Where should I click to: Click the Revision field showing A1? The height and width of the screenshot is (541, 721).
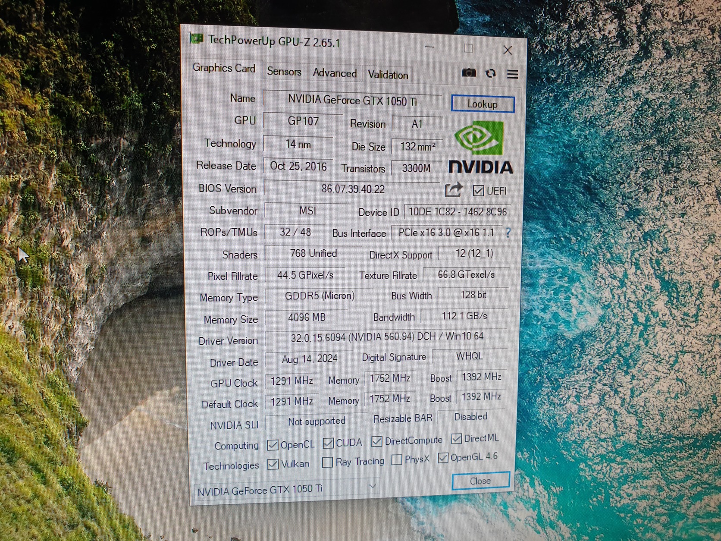pos(417,124)
